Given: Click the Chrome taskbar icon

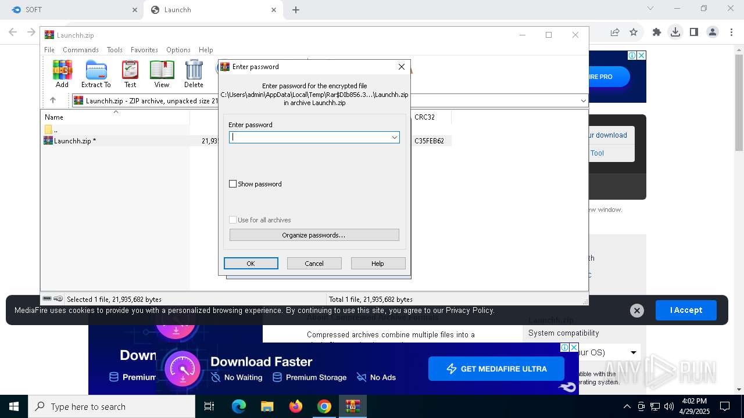Looking at the screenshot, I should (324, 406).
